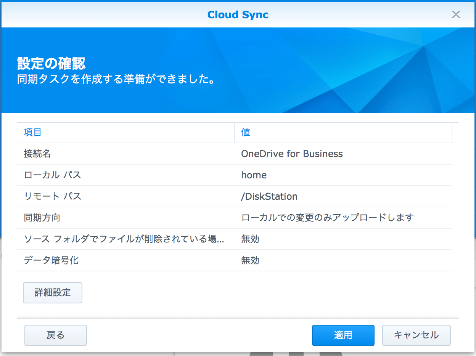Click the OneDrive for Business value

coord(292,154)
